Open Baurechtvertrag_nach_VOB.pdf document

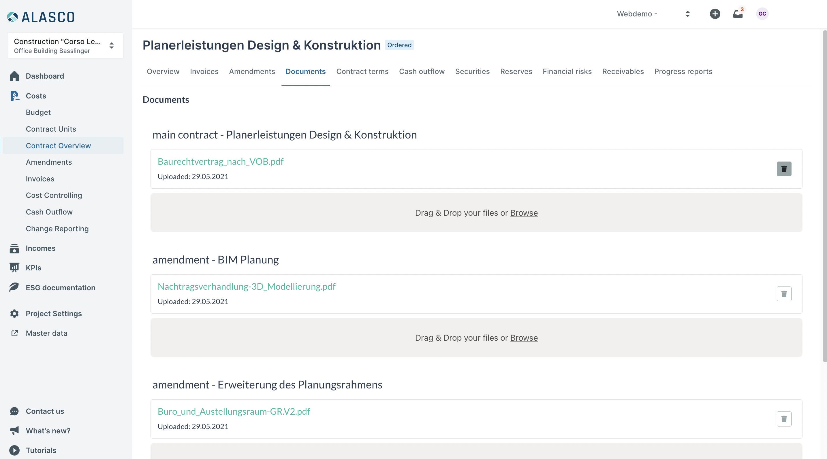click(x=221, y=162)
